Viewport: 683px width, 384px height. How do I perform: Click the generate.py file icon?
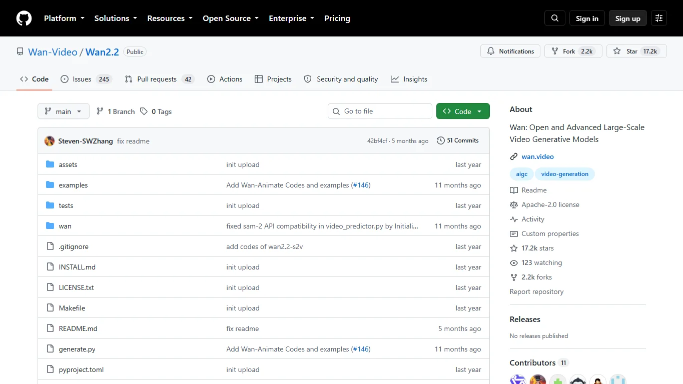pyautogui.click(x=50, y=349)
